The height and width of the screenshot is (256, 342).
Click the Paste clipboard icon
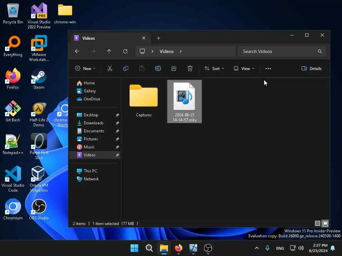point(142,69)
